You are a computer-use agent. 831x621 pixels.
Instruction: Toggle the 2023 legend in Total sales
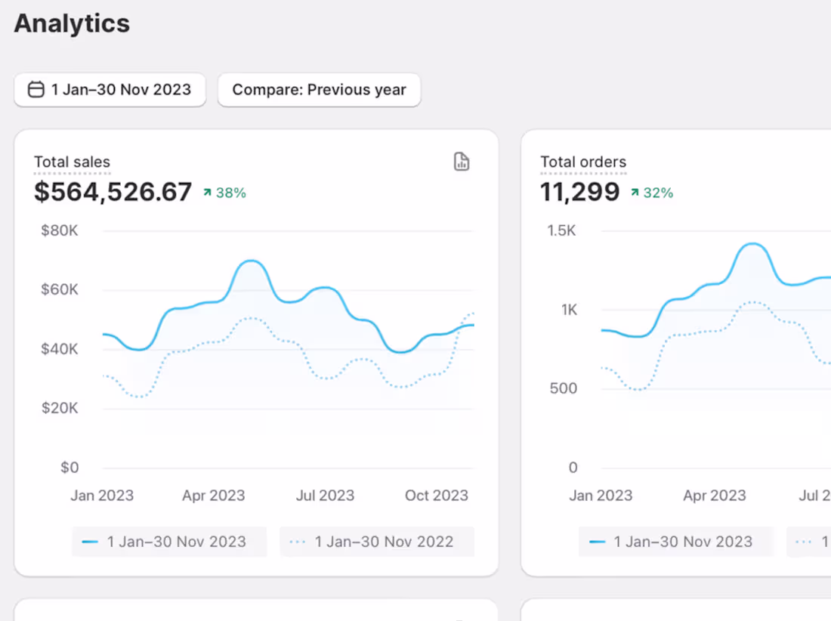169,542
